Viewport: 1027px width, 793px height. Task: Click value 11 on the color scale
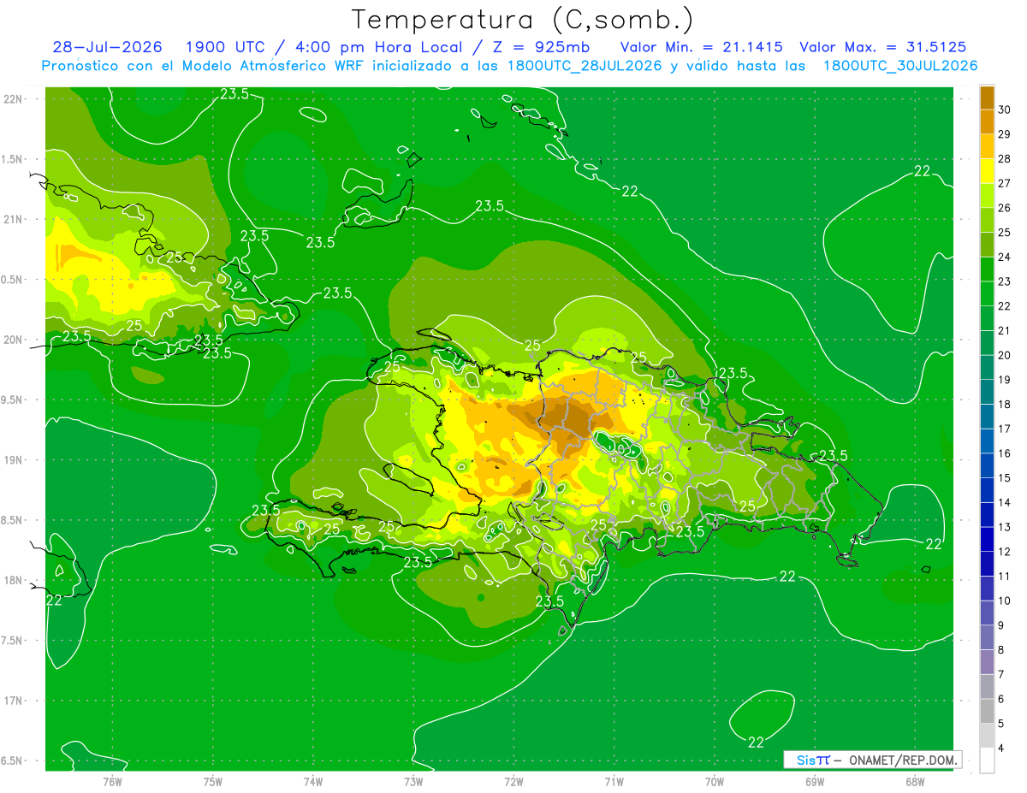(x=1005, y=576)
